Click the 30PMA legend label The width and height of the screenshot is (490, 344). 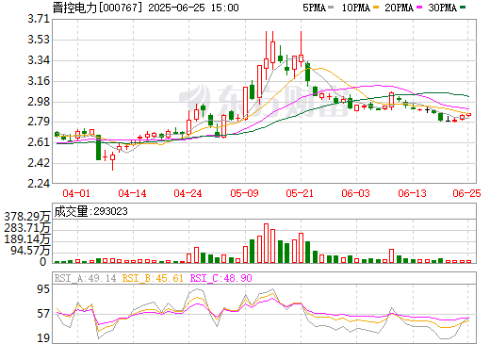tap(442, 8)
